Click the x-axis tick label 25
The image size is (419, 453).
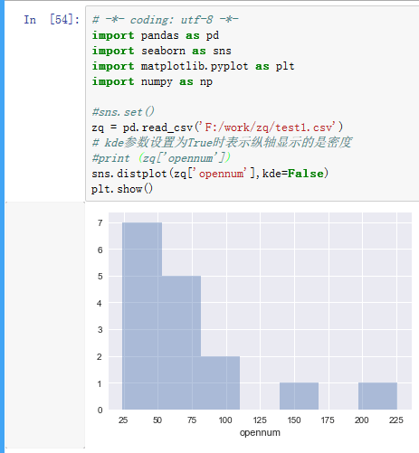click(x=123, y=420)
